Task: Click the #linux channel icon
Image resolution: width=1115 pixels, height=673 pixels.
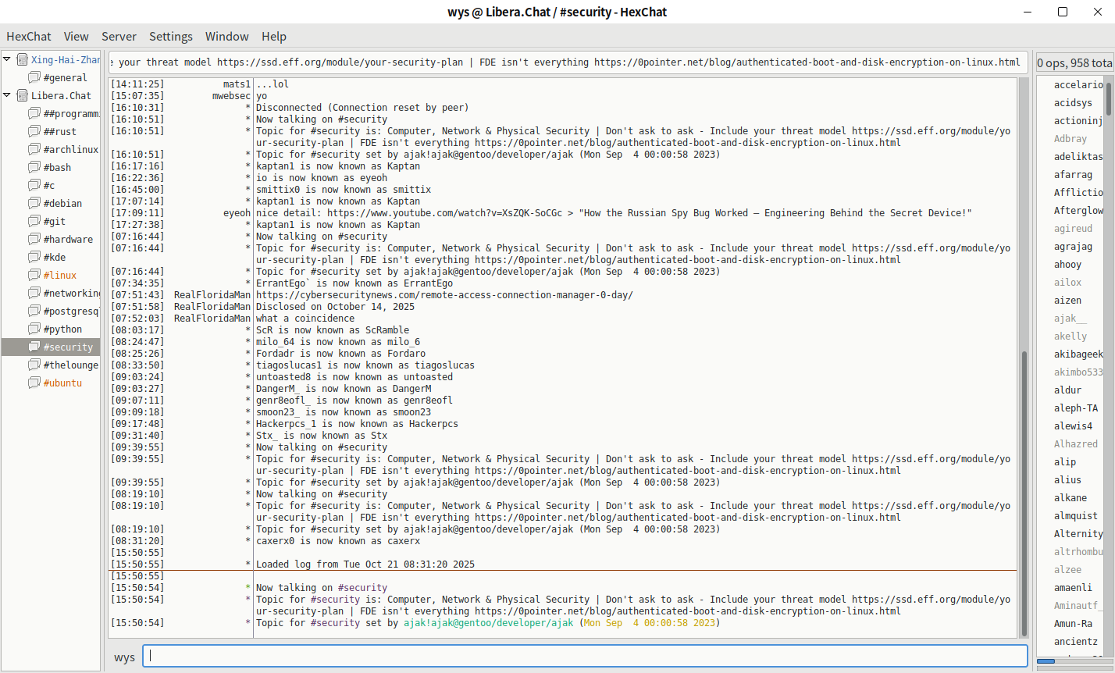Action: click(34, 275)
